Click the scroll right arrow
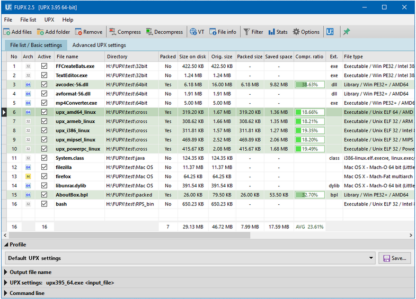This screenshot has height=299, width=416. tap(411, 235)
